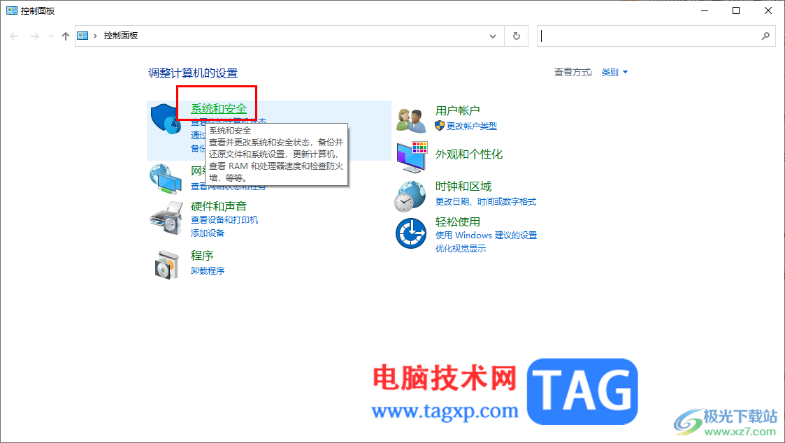Click 更改帐户类型 link

point(472,126)
